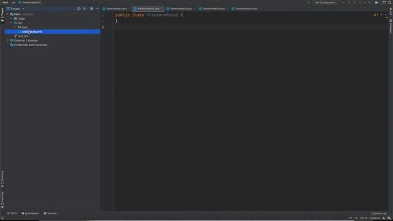The image size is (393, 221).
Task: Click the AlexKaraMain5 class name in code
Action: [162, 15]
